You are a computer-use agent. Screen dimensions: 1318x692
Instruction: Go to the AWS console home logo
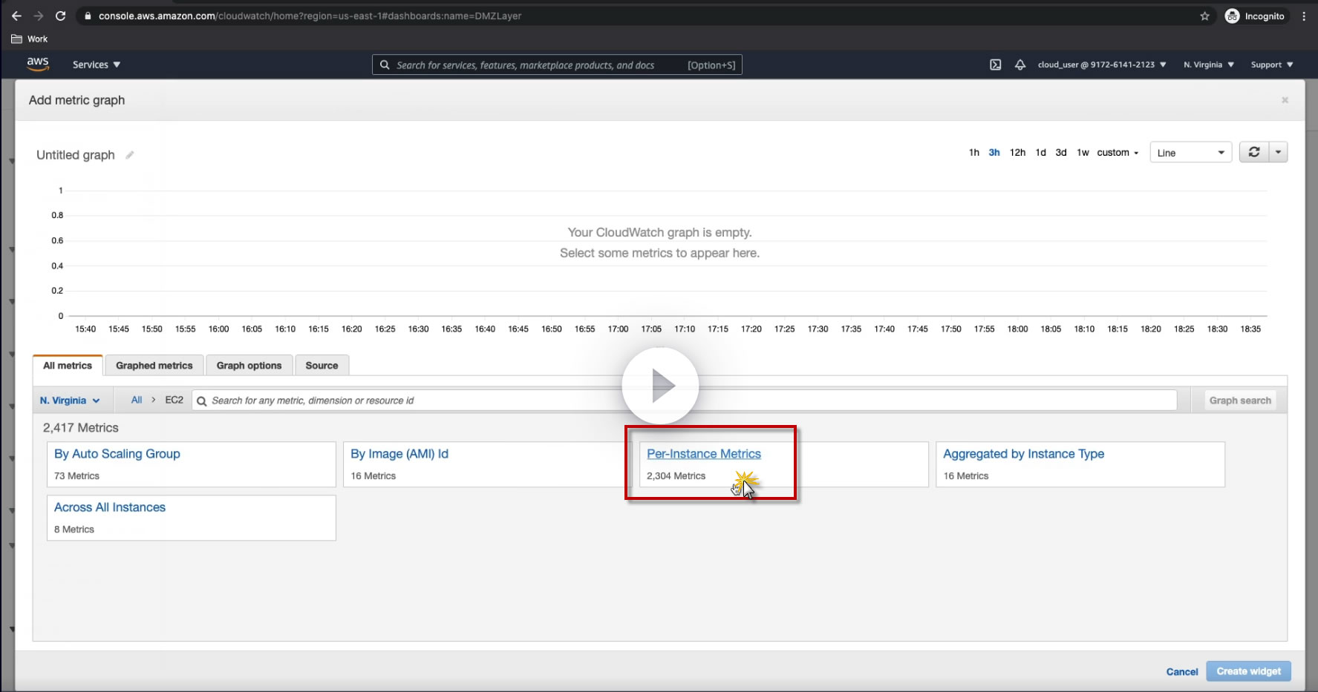coord(38,65)
